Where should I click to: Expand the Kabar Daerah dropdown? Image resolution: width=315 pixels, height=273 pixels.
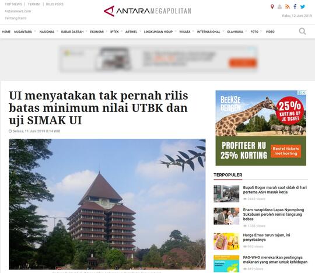pos(86,32)
